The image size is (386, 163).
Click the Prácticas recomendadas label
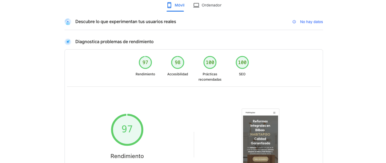(210, 77)
